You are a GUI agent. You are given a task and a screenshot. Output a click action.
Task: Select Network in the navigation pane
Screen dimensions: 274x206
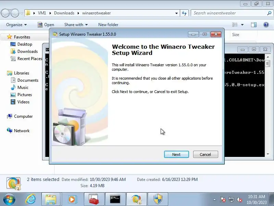pyautogui.click(x=22, y=130)
